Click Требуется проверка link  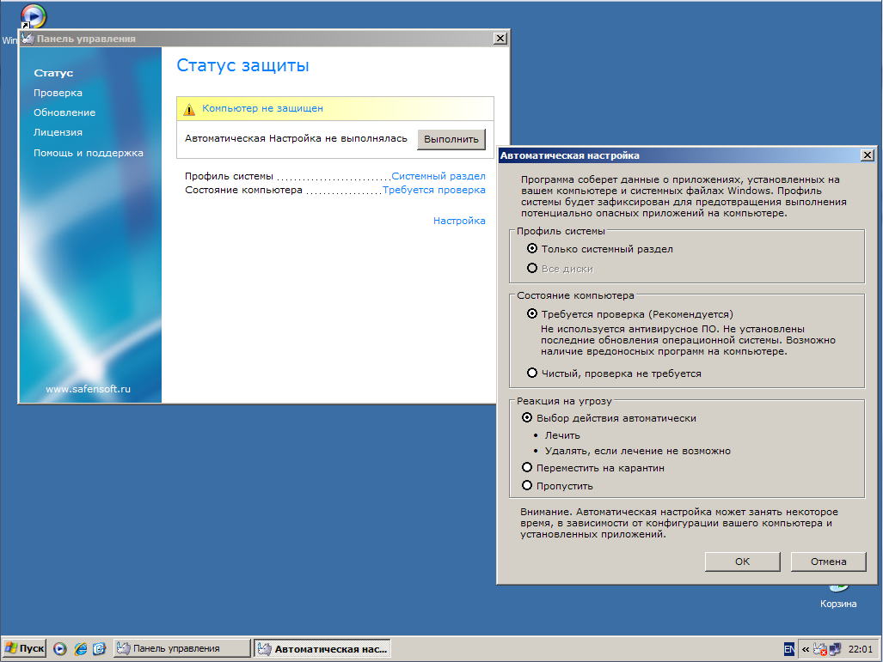point(433,190)
